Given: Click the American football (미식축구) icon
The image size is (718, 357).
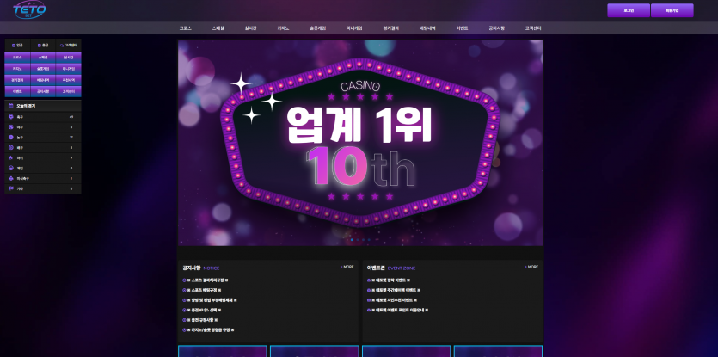Looking at the screenshot, I should point(11,178).
